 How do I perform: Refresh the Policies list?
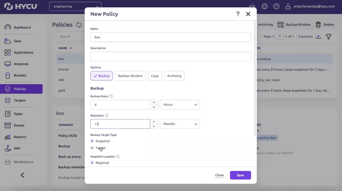pos(78,24)
